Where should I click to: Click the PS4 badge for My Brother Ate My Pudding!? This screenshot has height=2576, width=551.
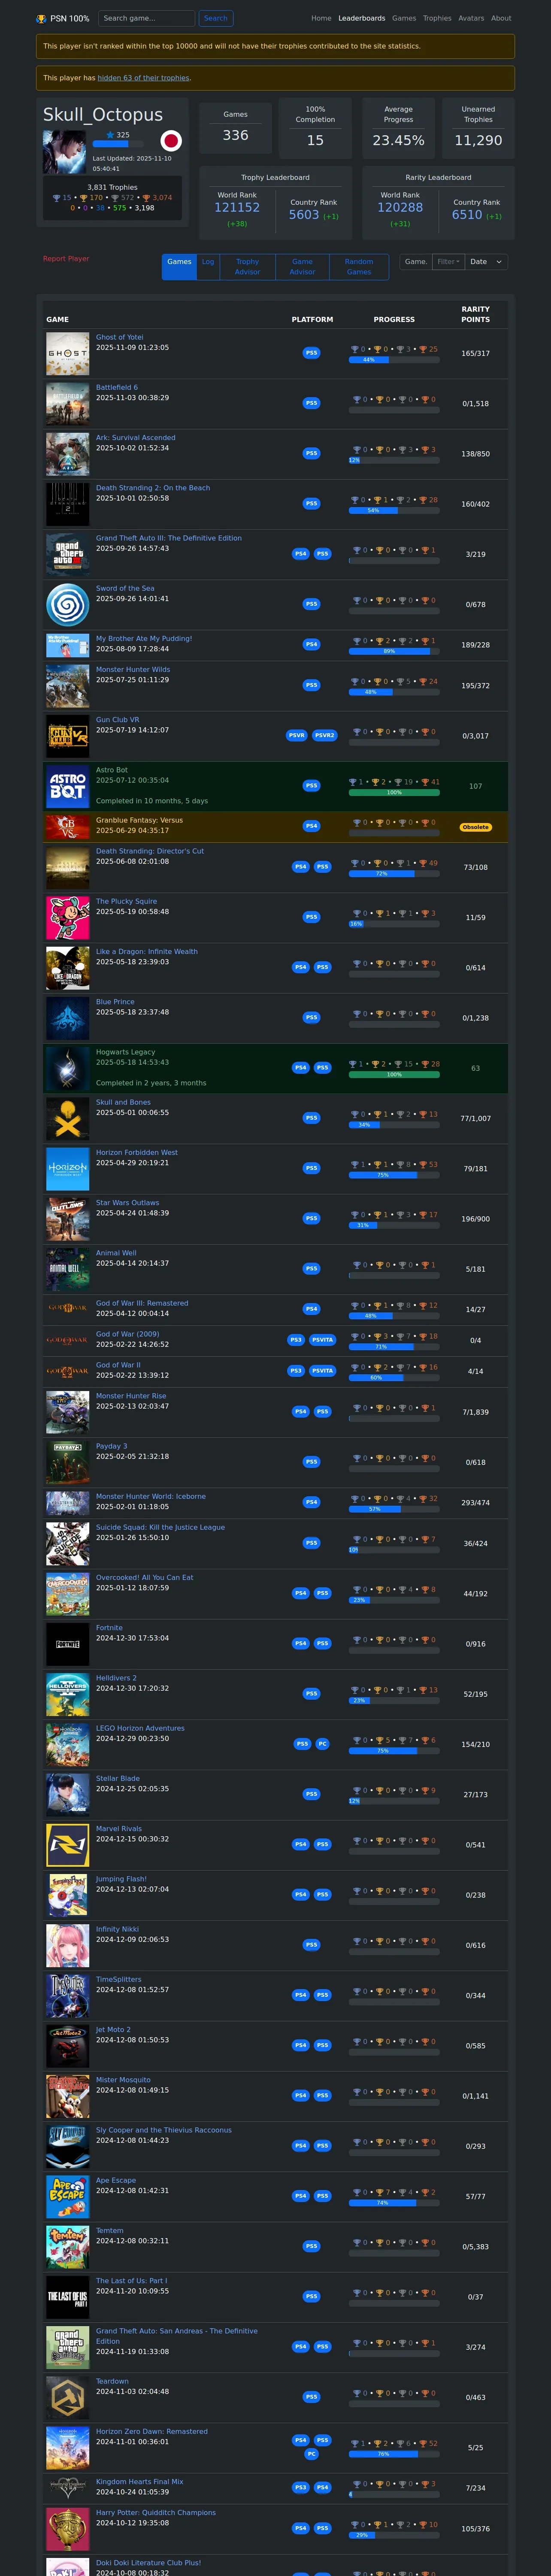point(311,645)
